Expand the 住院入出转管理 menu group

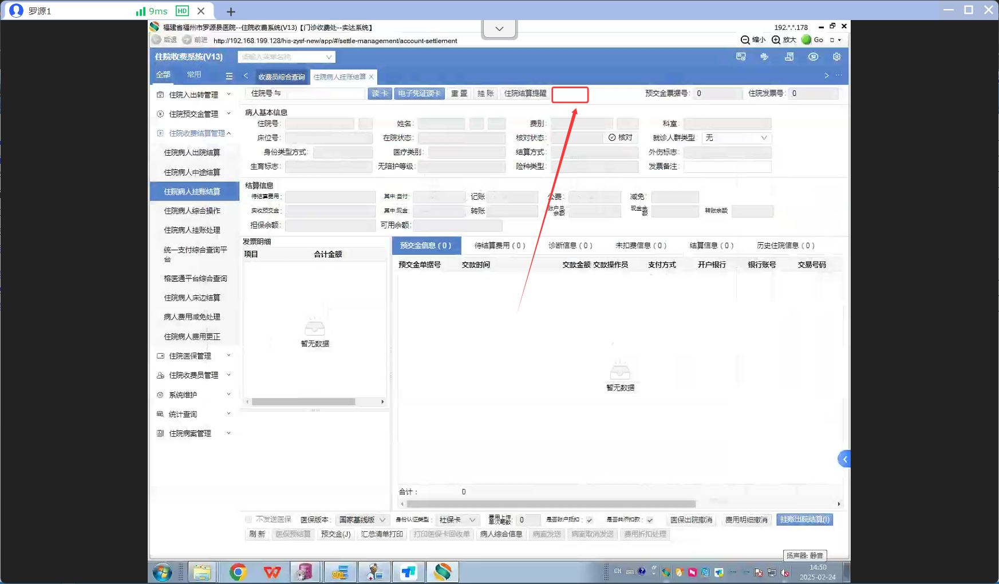click(195, 94)
